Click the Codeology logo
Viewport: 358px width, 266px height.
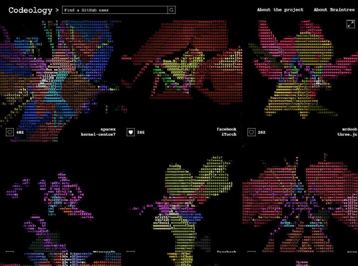click(x=30, y=10)
